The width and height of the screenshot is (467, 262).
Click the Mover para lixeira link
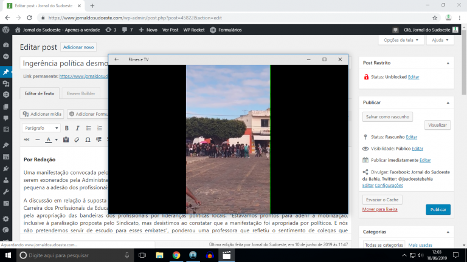click(379, 209)
